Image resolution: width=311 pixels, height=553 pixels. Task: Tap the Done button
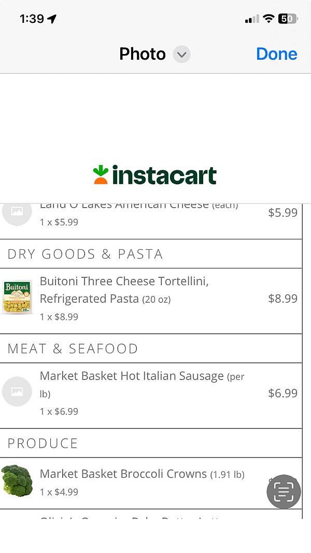click(x=276, y=53)
